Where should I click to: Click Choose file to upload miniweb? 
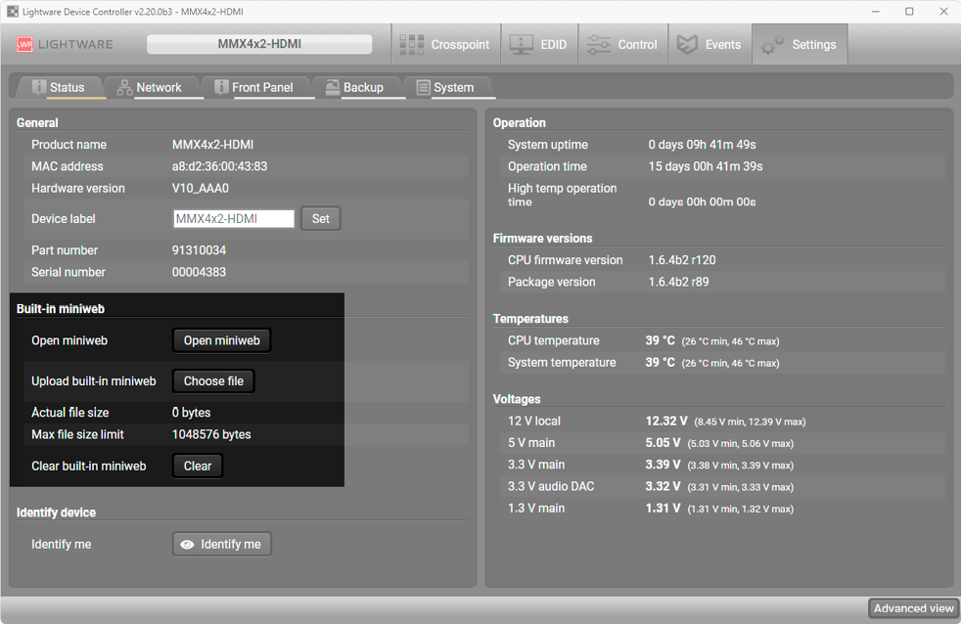213,381
